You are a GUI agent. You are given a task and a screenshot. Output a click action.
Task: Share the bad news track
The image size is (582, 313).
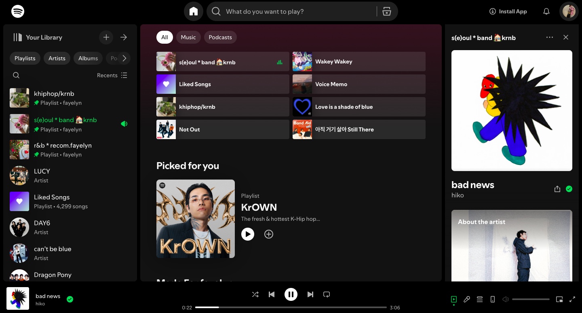coord(557,189)
